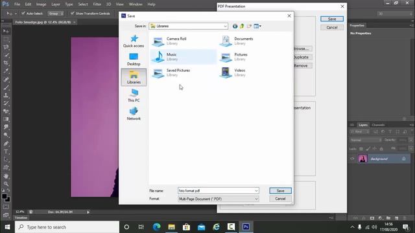Expand the File name dropdown arrow
Screen dimensions: 415x233
(x=256, y=191)
